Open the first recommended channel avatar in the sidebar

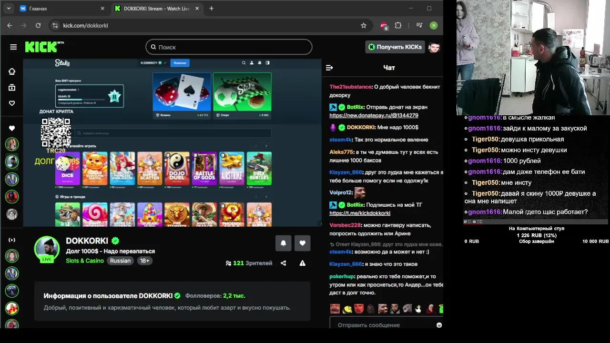[12, 144]
